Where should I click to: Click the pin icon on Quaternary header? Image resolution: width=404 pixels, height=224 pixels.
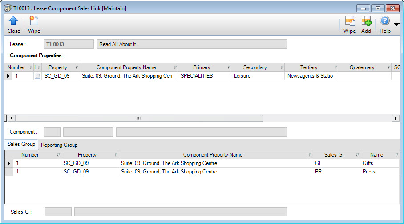389,67
